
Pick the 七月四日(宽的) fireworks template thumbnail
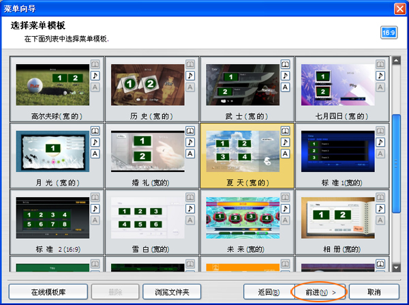[338, 85]
